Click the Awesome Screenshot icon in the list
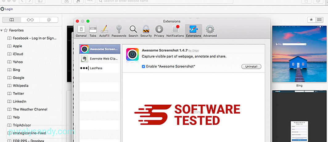 coord(84,49)
